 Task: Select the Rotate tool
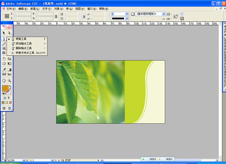click(x=4, y=59)
